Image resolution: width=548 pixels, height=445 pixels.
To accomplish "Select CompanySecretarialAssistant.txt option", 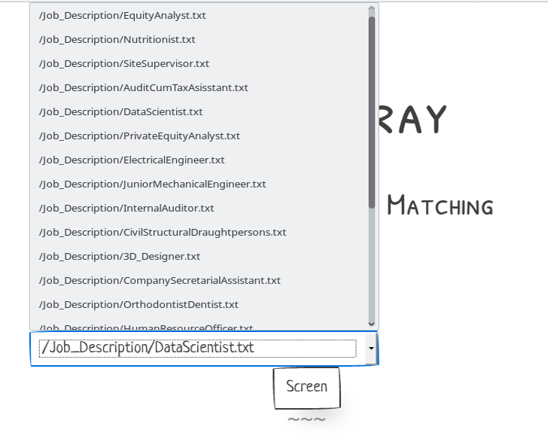I will 160,280.
